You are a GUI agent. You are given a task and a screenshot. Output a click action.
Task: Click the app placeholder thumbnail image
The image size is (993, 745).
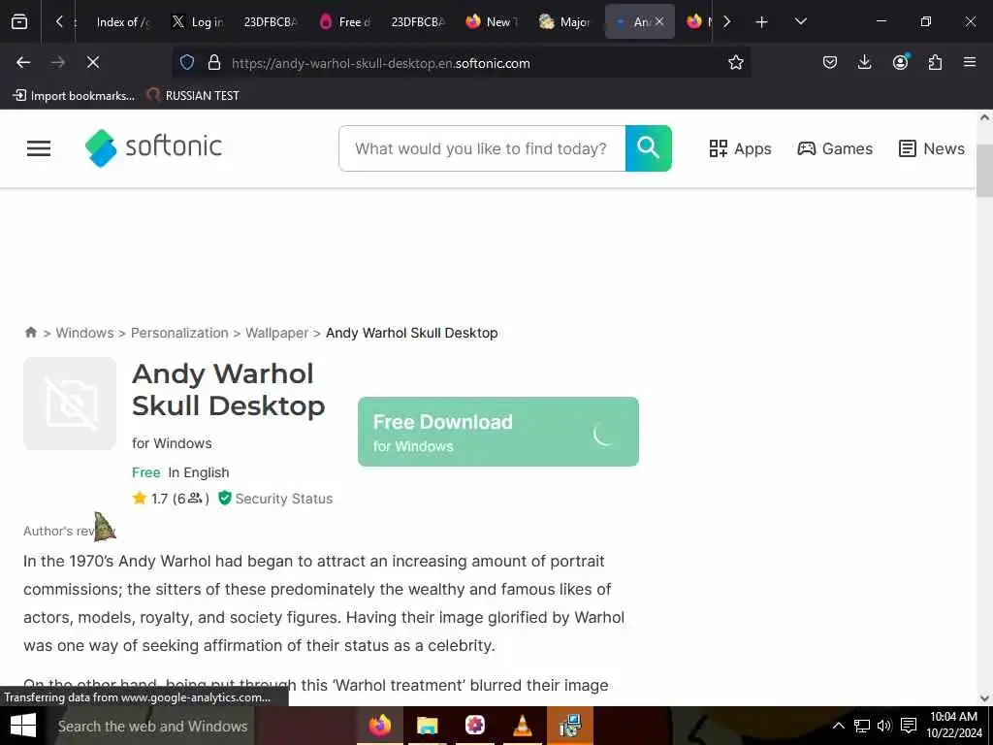tap(70, 404)
